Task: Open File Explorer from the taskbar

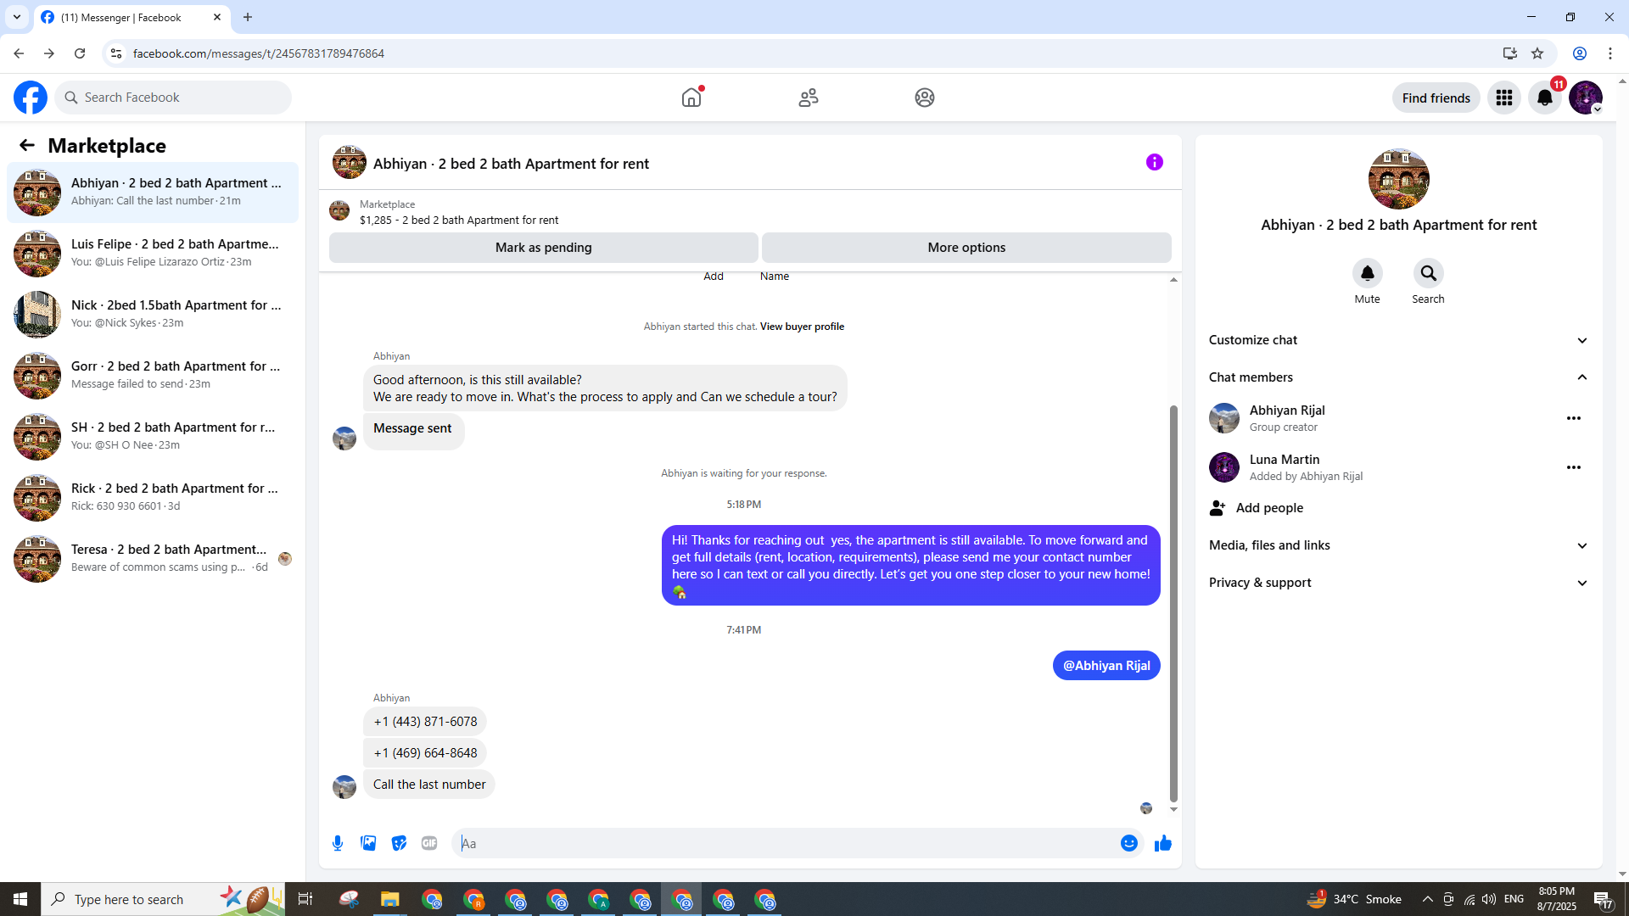Action: pos(390,900)
